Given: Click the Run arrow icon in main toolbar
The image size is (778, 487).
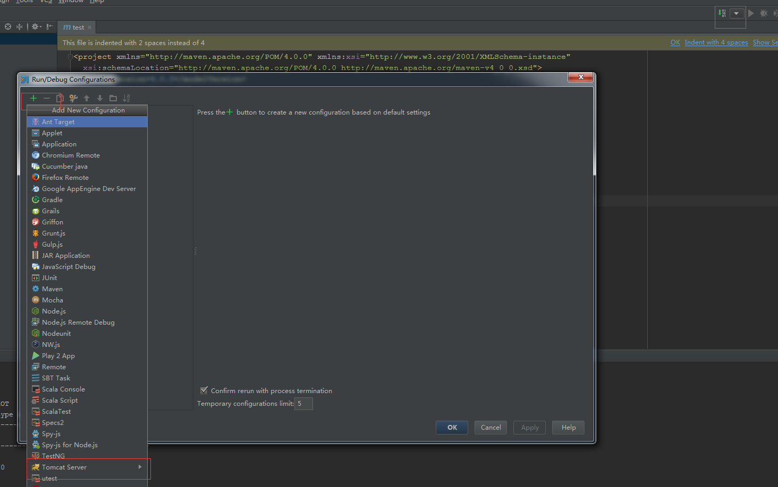Looking at the screenshot, I should pos(751,13).
